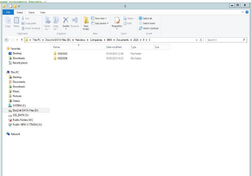Image resolution: width=251 pixels, height=176 pixels.
Task: Switch to the Home ribbon tab
Action: (x=20, y=12)
